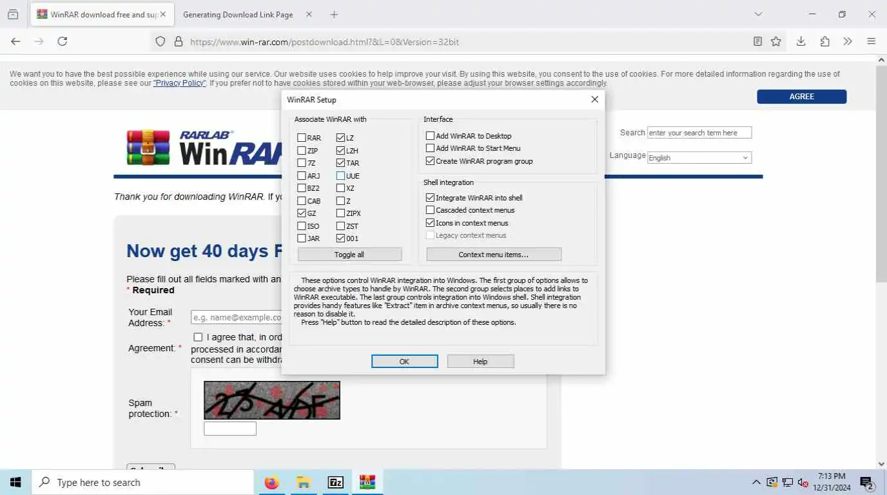The image size is (887, 495).
Task: Enable Add WinRAR to Desktop
Action: coord(430,136)
